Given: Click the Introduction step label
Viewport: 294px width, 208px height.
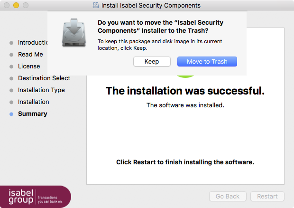Looking at the screenshot, I should click(x=33, y=43).
